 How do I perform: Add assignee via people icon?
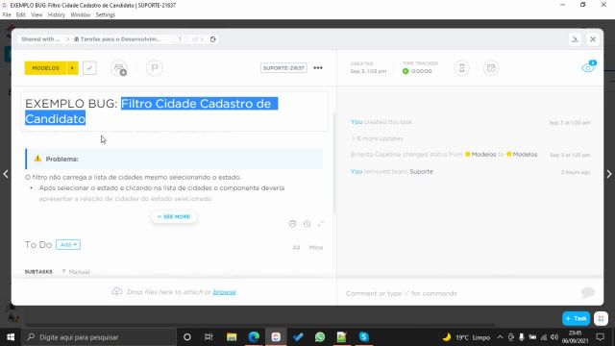click(119, 68)
